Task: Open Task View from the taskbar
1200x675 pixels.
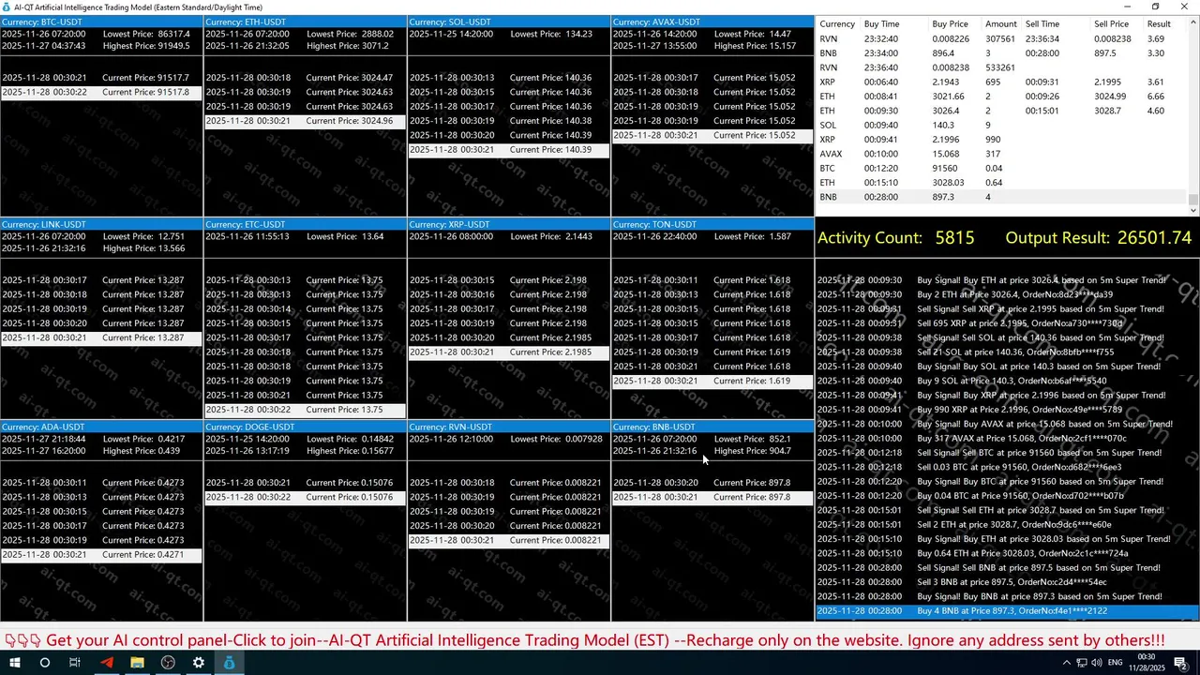Action: (75, 663)
